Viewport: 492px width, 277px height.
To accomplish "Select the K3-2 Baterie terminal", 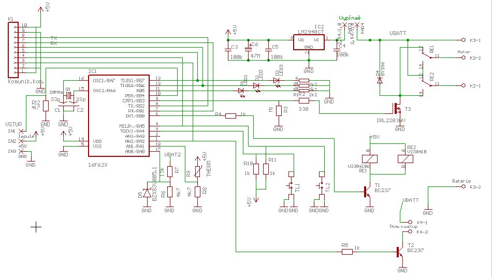I will pyautogui.click(x=464, y=187).
